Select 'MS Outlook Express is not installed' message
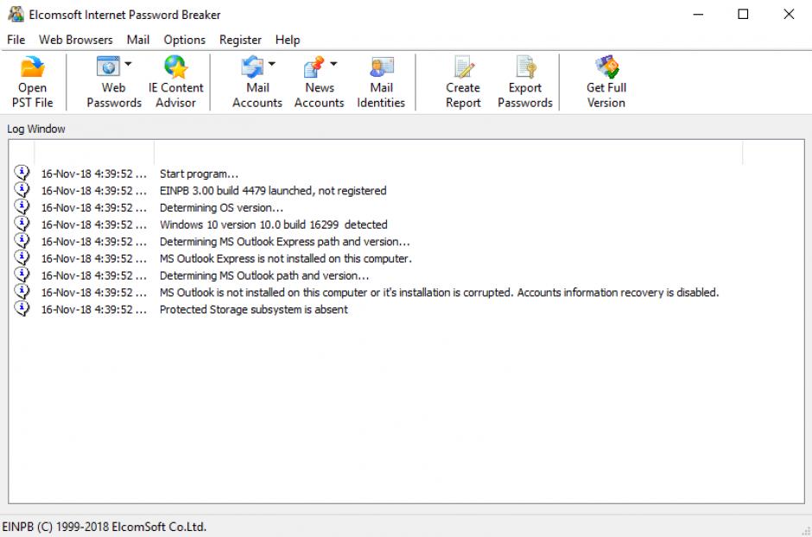This screenshot has height=537, width=812. (x=285, y=259)
